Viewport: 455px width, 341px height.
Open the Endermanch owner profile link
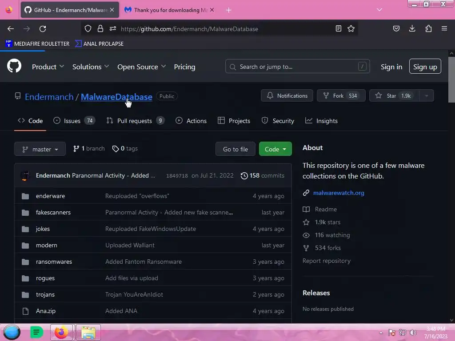[49, 96]
